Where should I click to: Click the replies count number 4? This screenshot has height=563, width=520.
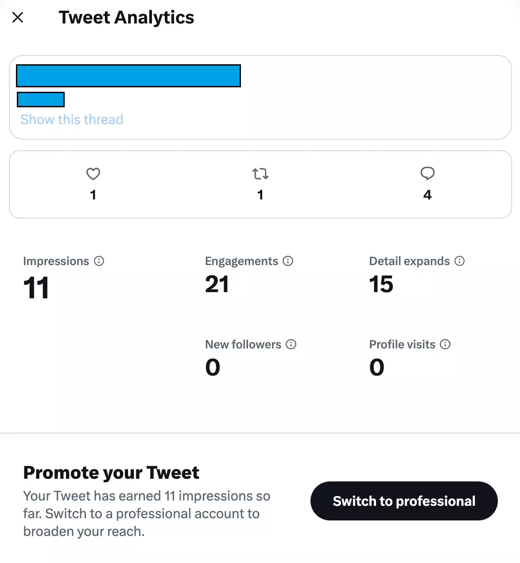click(427, 195)
